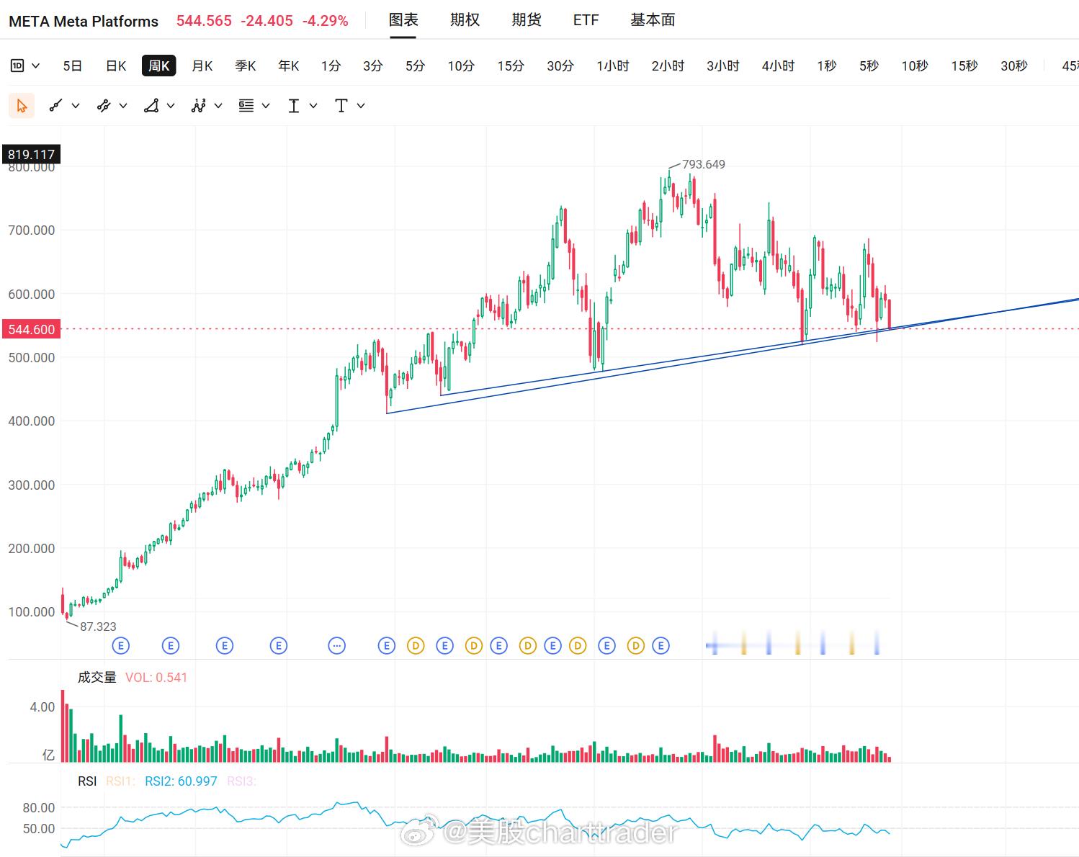Click the RSI indicator label
1079x857 pixels.
tap(87, 781)
